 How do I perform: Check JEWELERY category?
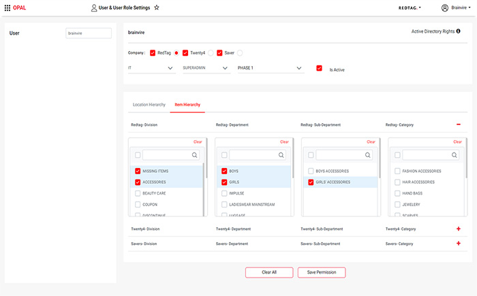(x=397, y=205)
